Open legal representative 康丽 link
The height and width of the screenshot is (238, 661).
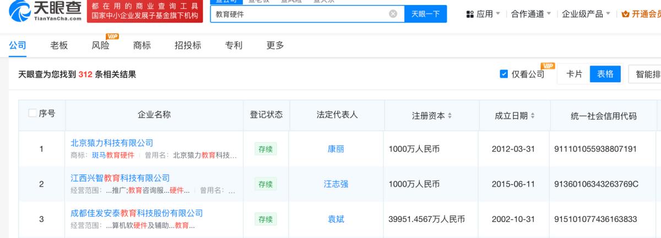335,149
